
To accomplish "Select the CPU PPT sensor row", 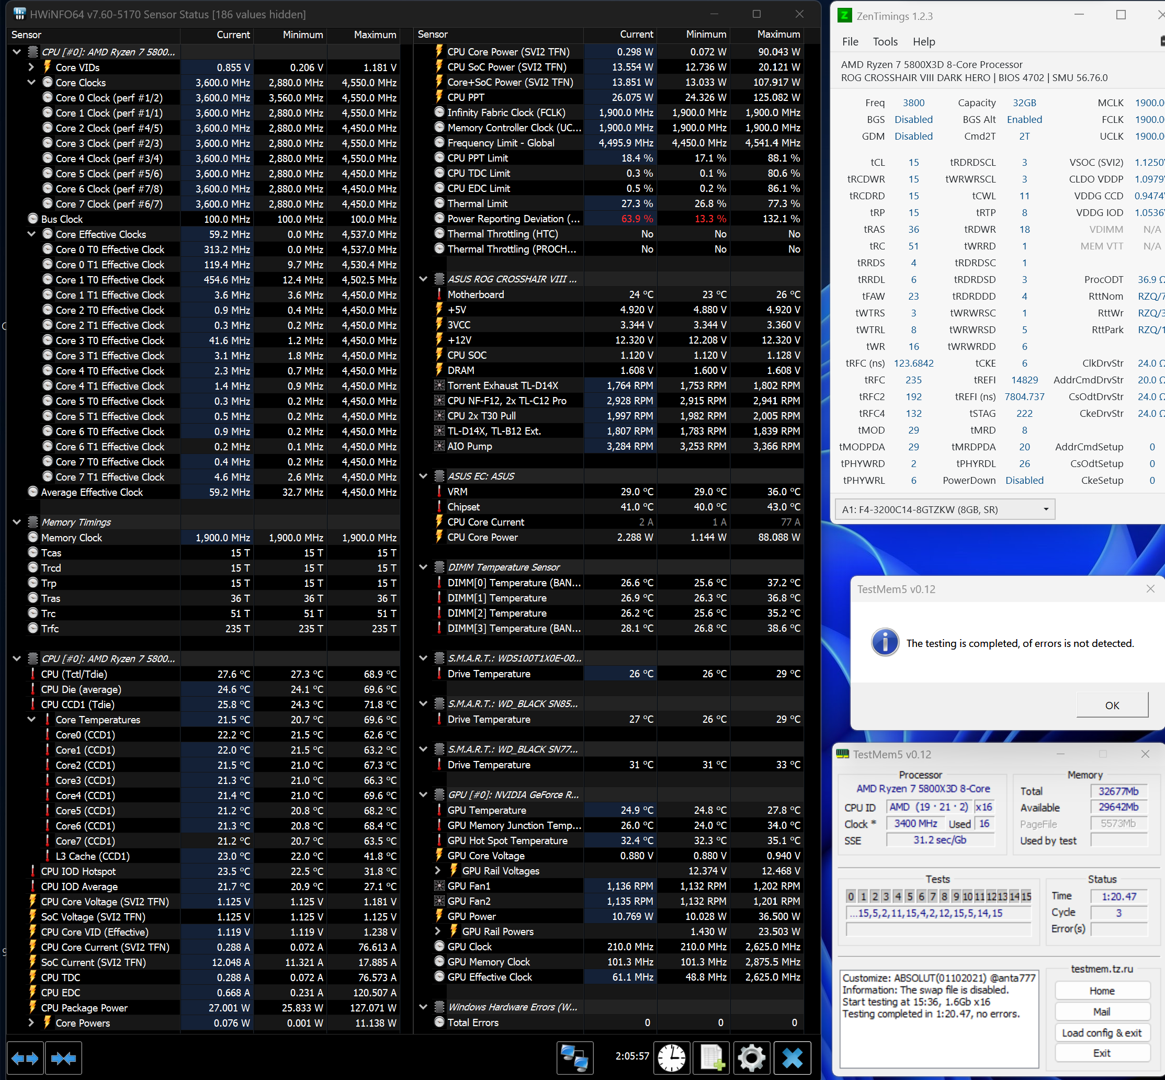I will click(x=608, y=97).
